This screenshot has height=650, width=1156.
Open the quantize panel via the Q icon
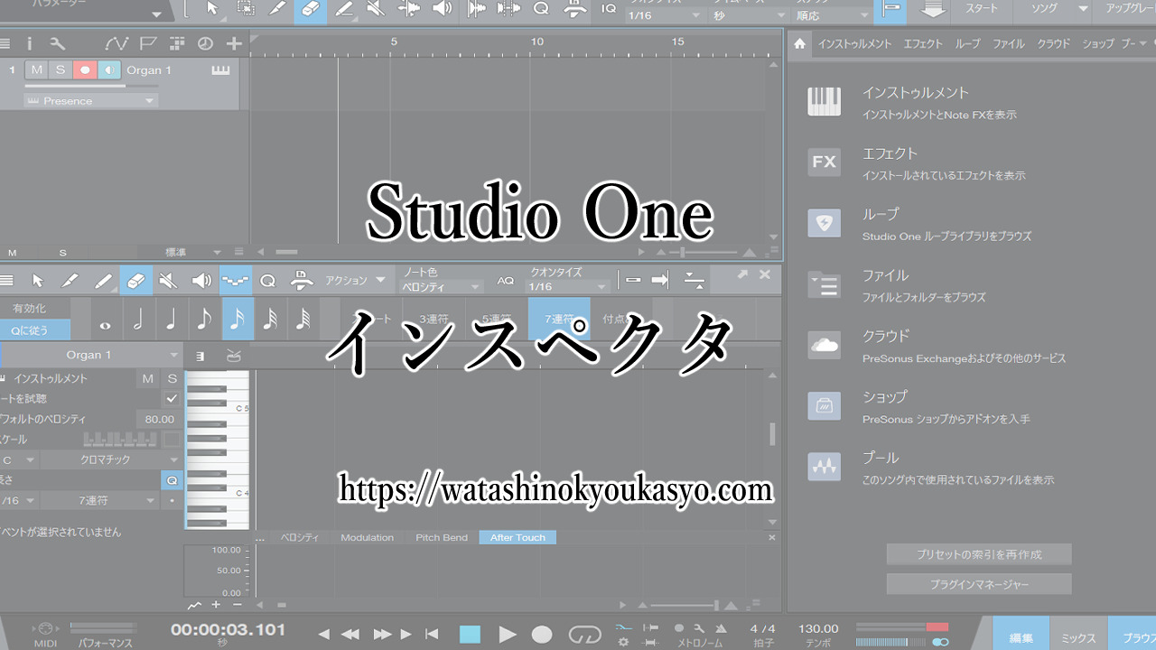[266, 280]
